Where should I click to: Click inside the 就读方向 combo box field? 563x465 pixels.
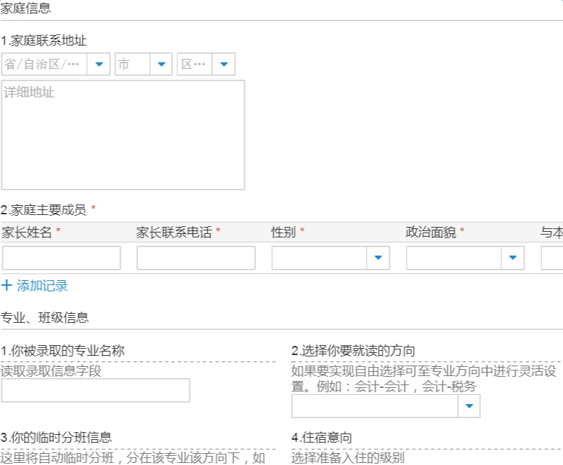[x=374, y=406]
